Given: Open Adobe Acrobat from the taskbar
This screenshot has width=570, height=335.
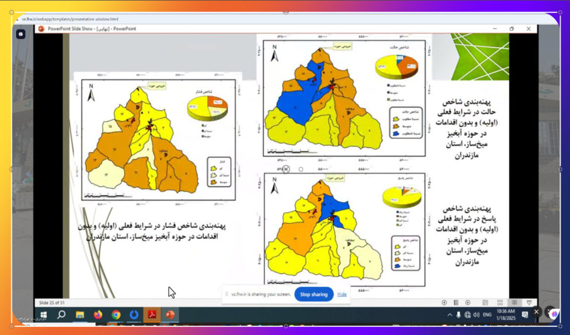Looking at the screenshot, I should click(152, 315).
